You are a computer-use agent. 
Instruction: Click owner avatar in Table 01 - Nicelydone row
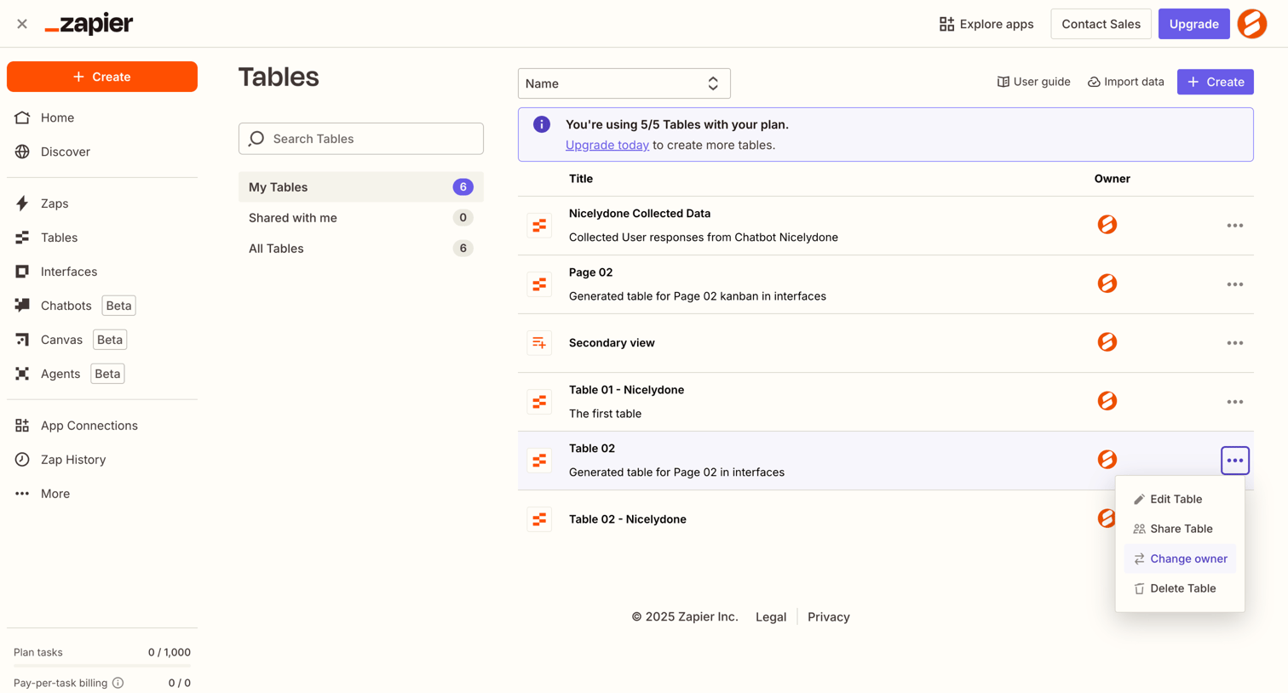coord(1107,401)
